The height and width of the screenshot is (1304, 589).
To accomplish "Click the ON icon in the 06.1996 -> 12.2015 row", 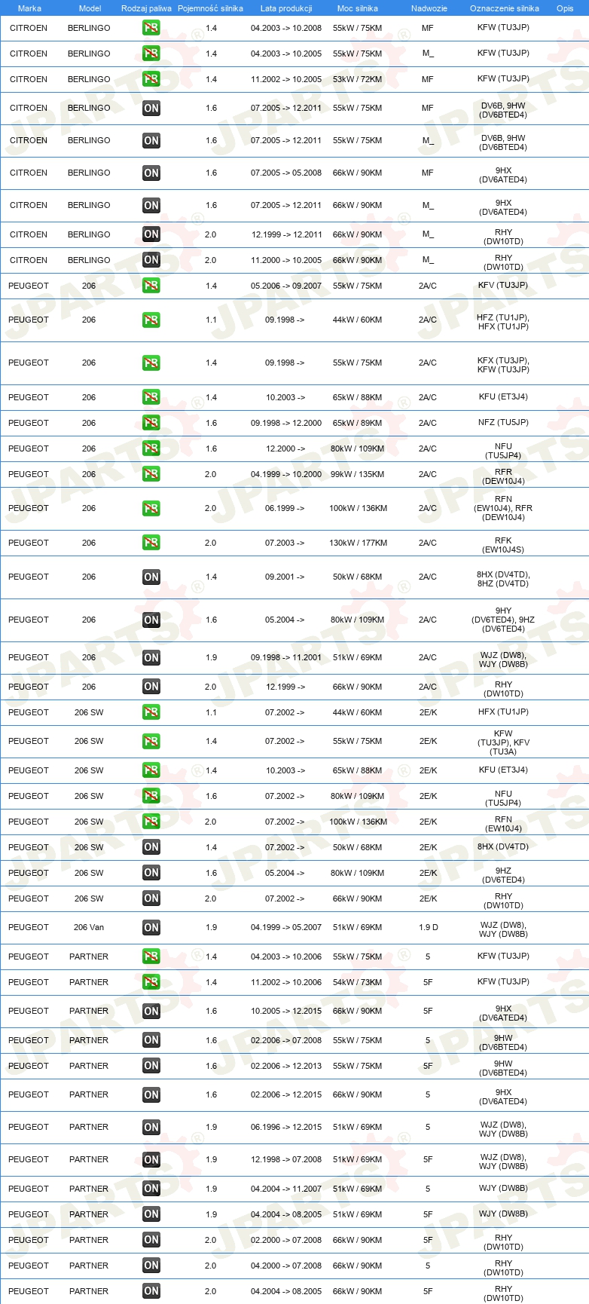I will point(151,1127).
